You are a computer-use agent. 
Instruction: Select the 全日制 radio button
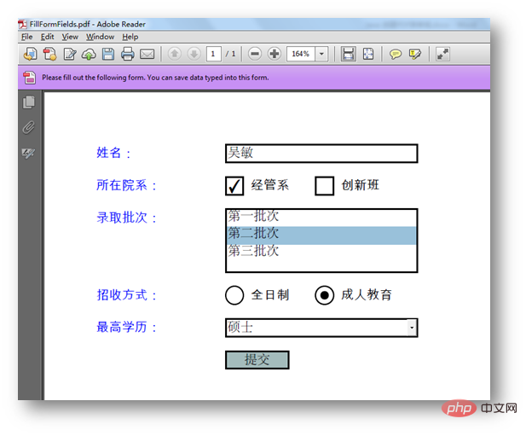pyautogui.click(x=234, y=295)
